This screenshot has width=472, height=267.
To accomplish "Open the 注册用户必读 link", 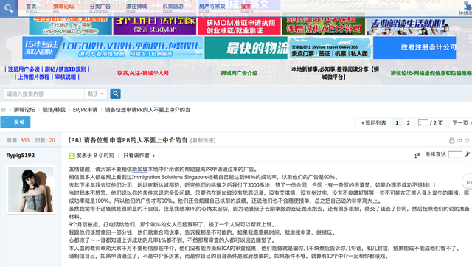I will tap(24, 69).
